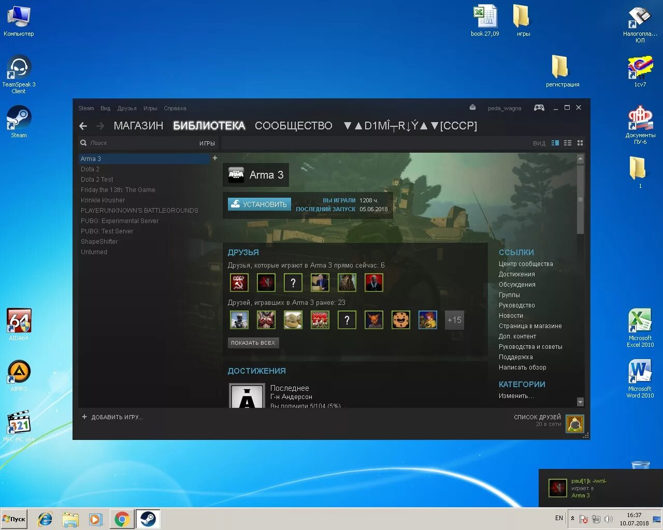Go to the МАГАЗИН tab
The height and width of the screenshot is (530, 663).
138,126
